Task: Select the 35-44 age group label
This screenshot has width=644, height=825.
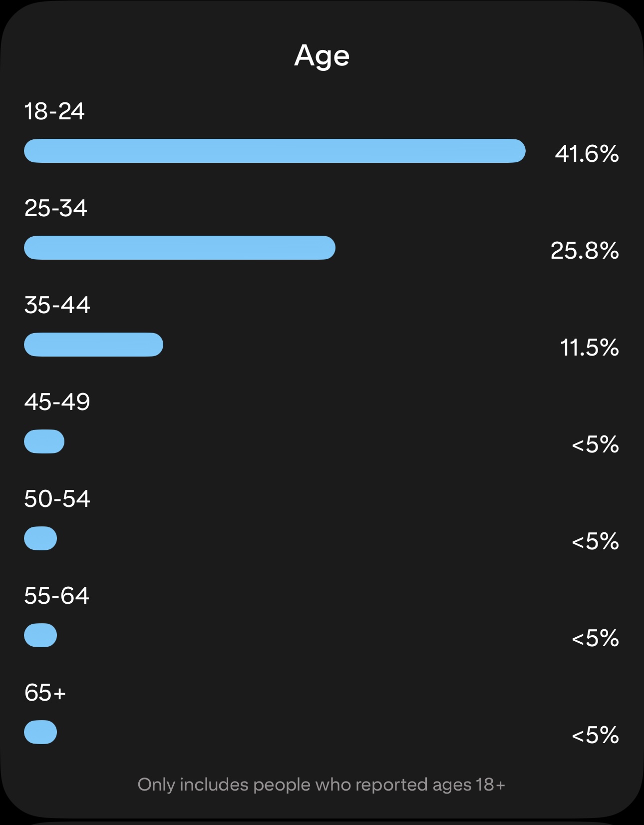Action: pyautogui.click(x=57, y=305)
